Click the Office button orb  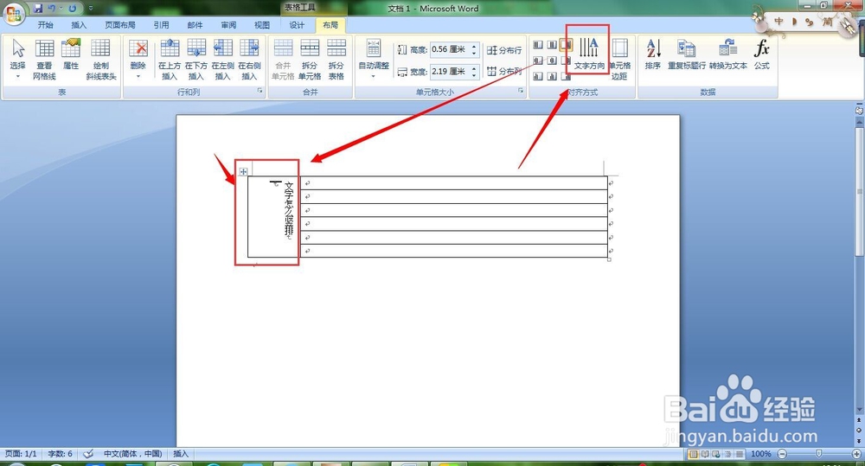click(x=13, y=13)
